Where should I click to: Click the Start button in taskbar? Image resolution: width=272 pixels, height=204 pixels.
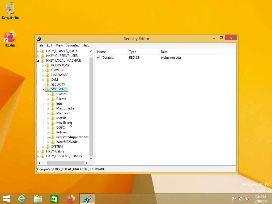(x=7, y=199)
